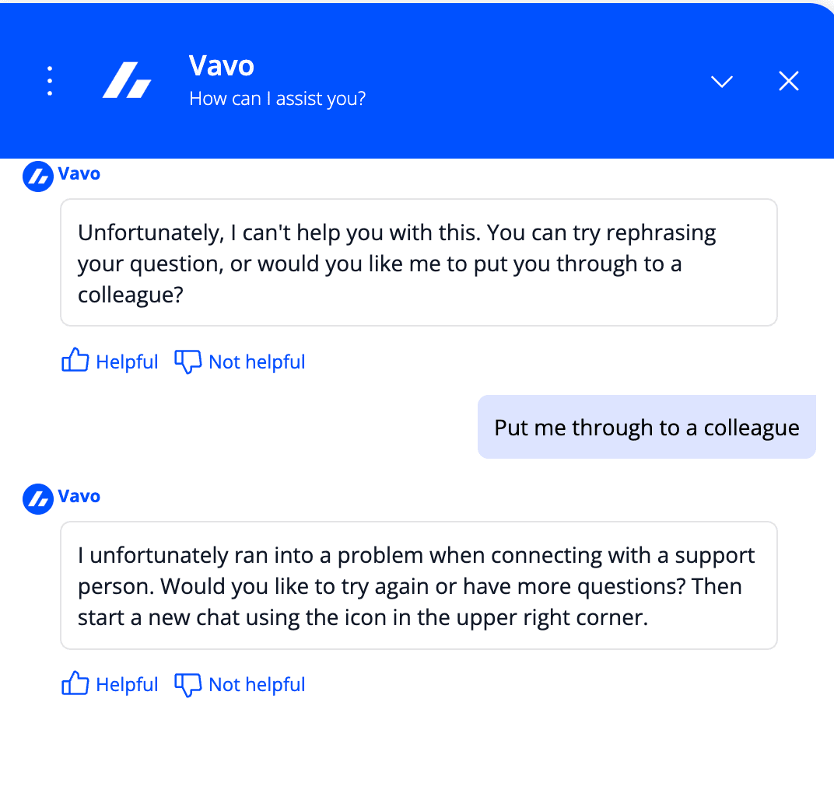The height and width of the screenshot is (786, 834).
Task: Click thumbs-up icon under the connection problem message
Action: tap(75, 683)
